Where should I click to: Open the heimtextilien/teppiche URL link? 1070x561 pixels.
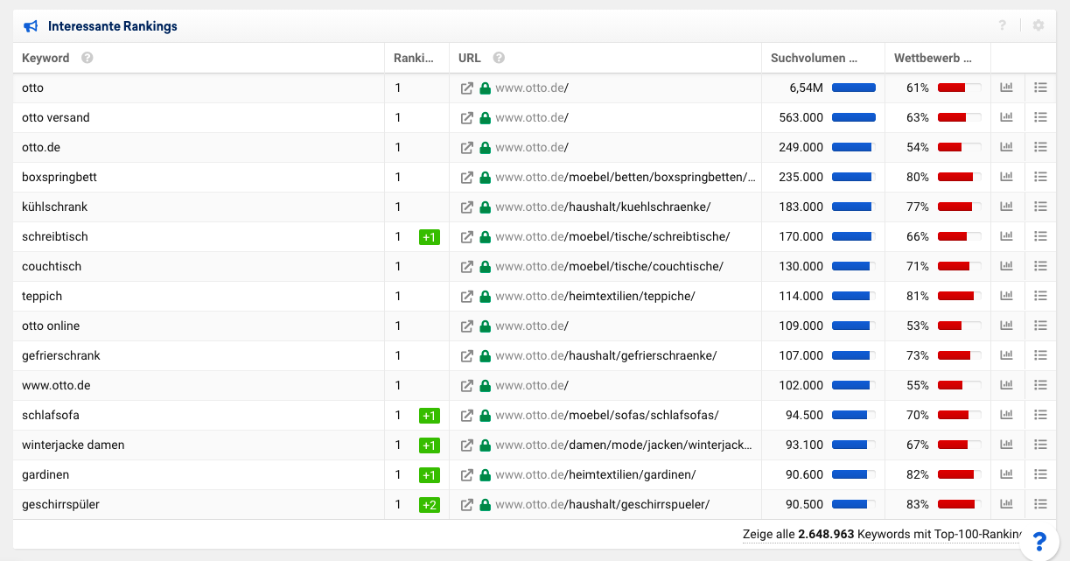pyautogui.click(x=595, y=296)
